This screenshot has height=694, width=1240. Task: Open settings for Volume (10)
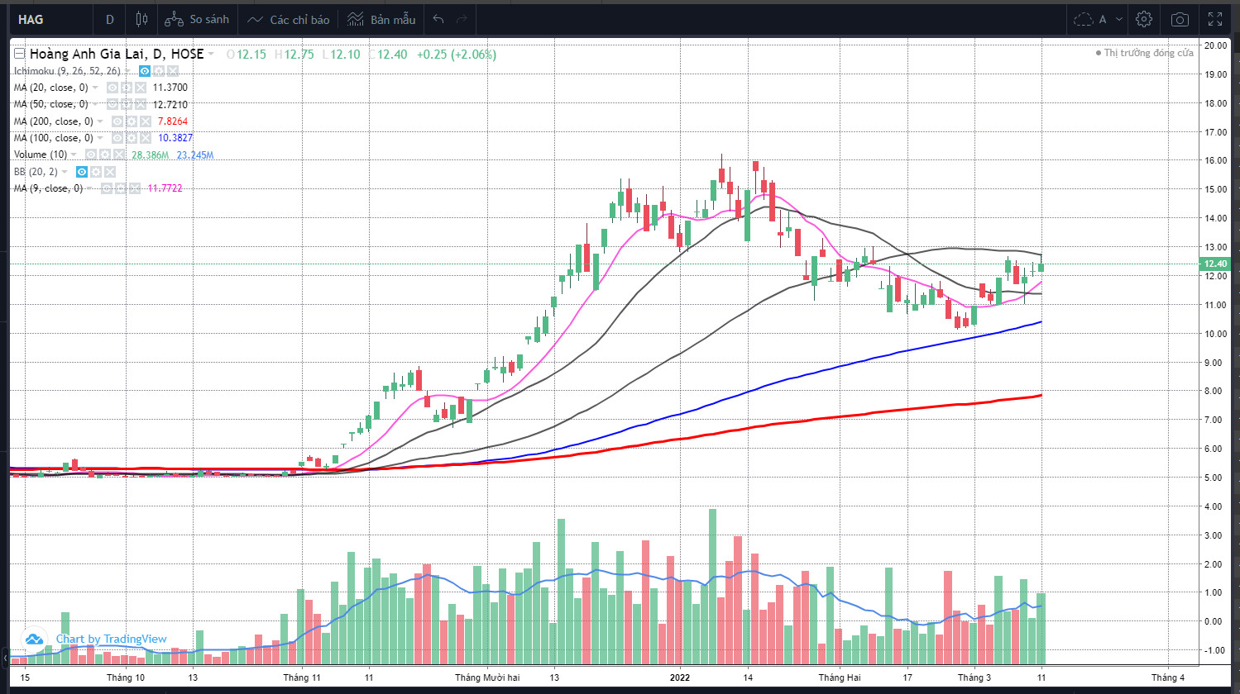tap(105, 154)
